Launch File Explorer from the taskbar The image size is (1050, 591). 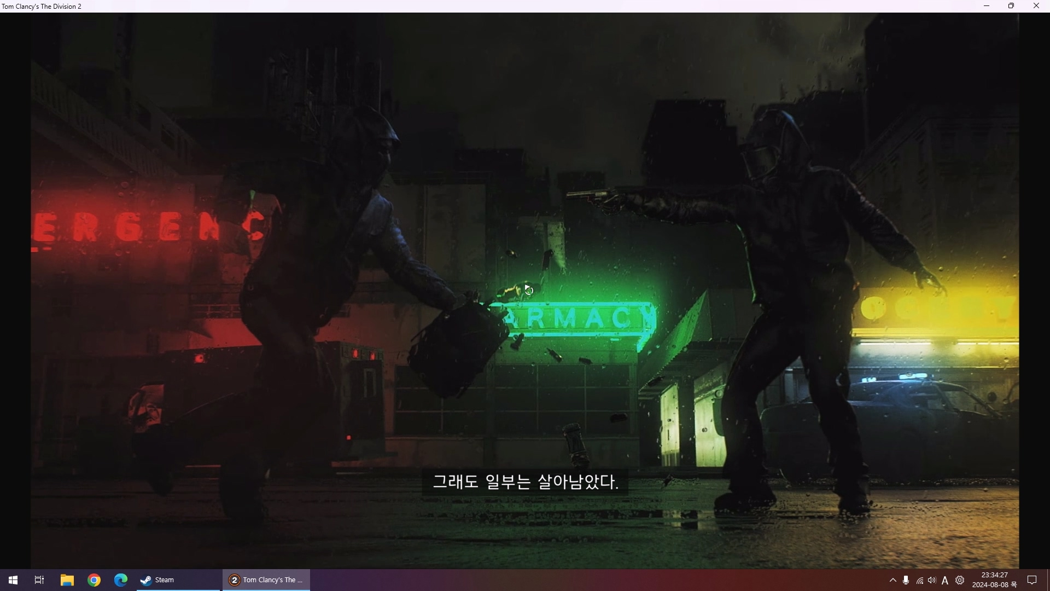point(67,580)
